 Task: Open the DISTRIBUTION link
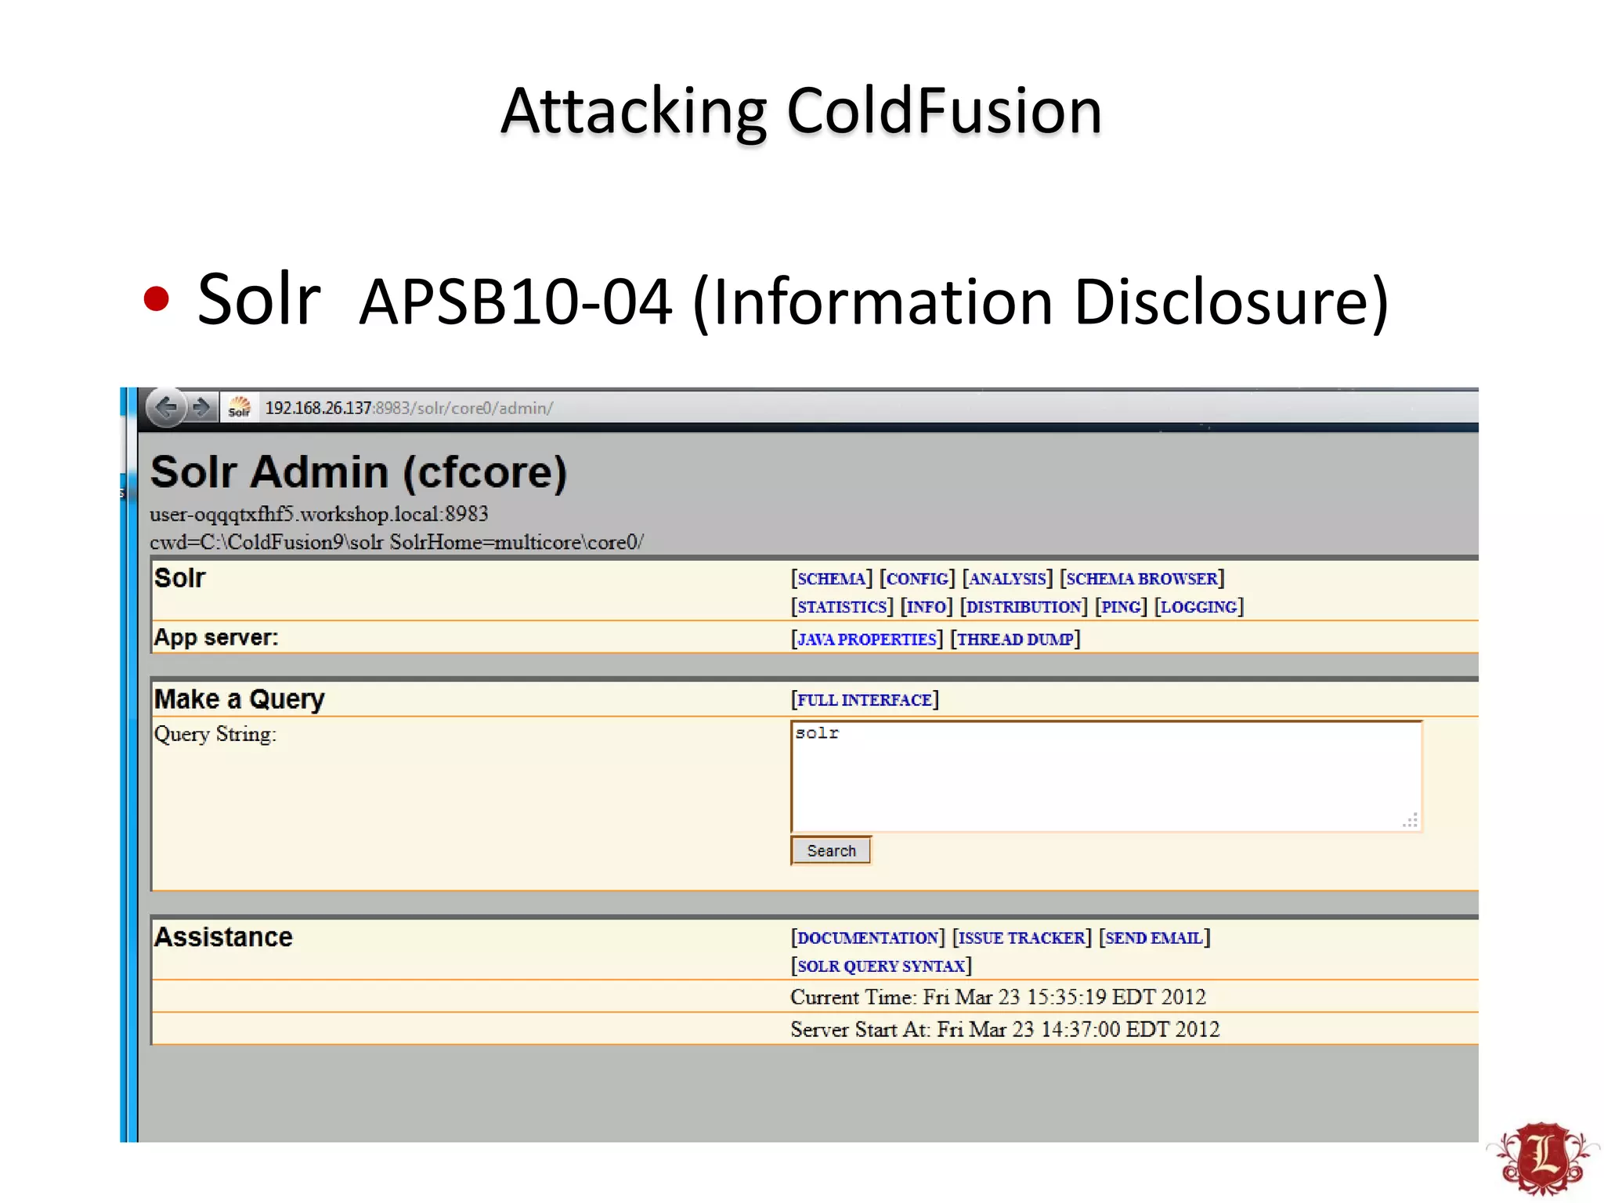point(1024,607)
